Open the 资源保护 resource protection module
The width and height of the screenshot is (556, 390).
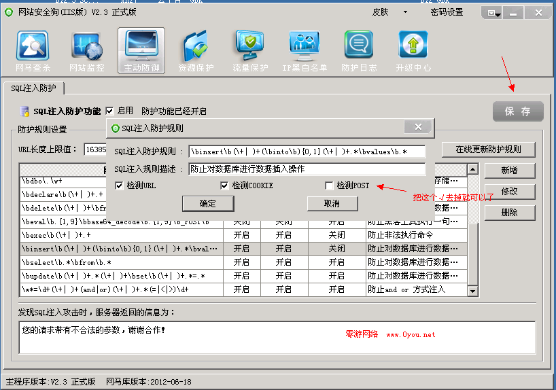pos(196,51)
